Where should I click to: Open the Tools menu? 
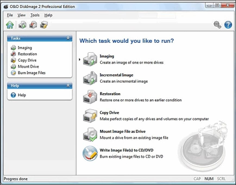pos(34,15)
